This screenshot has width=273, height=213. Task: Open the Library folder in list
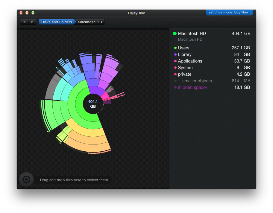click(212, 54)
